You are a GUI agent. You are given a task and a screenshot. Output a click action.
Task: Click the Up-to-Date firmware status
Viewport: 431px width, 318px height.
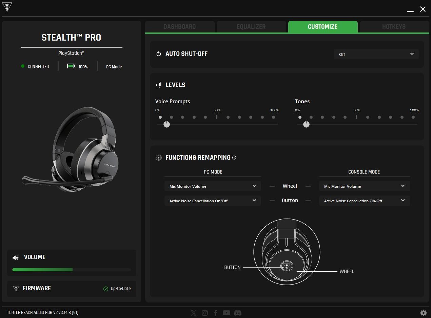pyautogui.click(x=117, y=289)
